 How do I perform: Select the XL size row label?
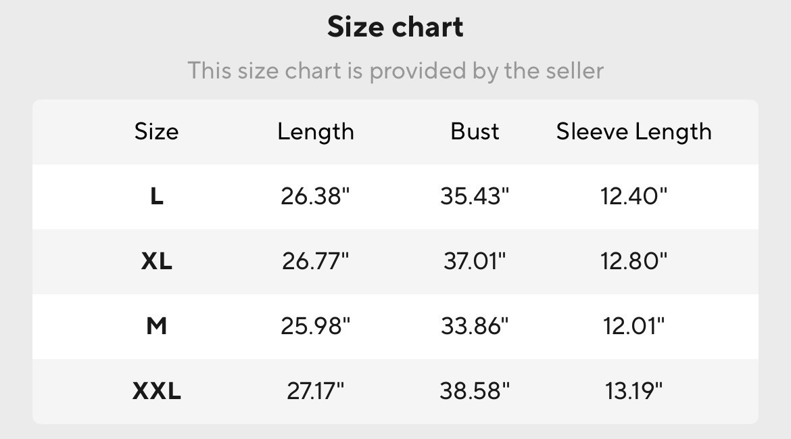156,261
